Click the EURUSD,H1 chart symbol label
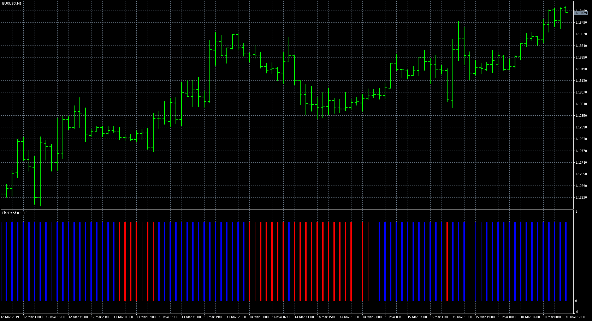The width and height of the screenshot is (592, 321). (12, 3)
